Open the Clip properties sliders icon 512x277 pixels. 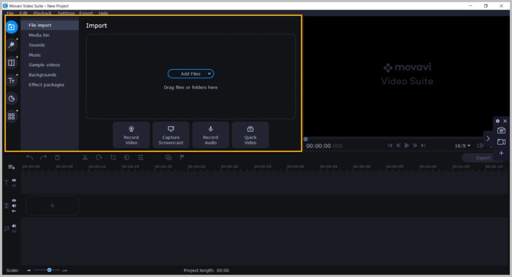140,158
